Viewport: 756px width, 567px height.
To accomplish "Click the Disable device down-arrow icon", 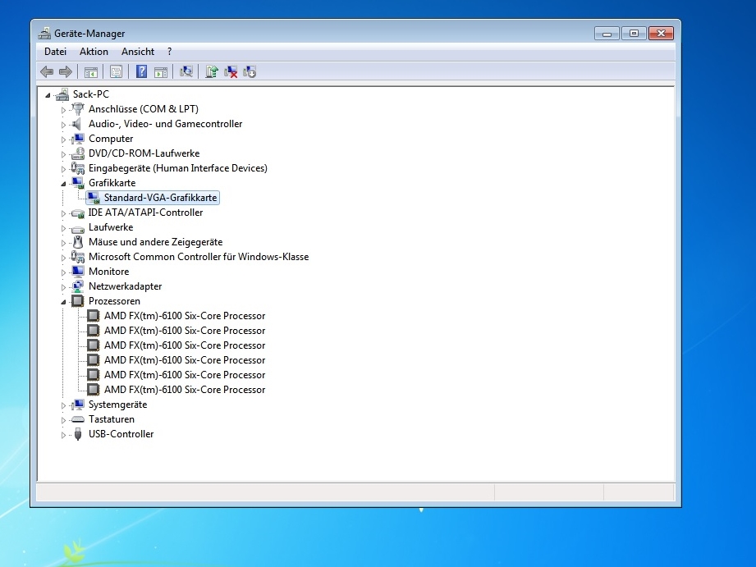I will click(250, 72).
